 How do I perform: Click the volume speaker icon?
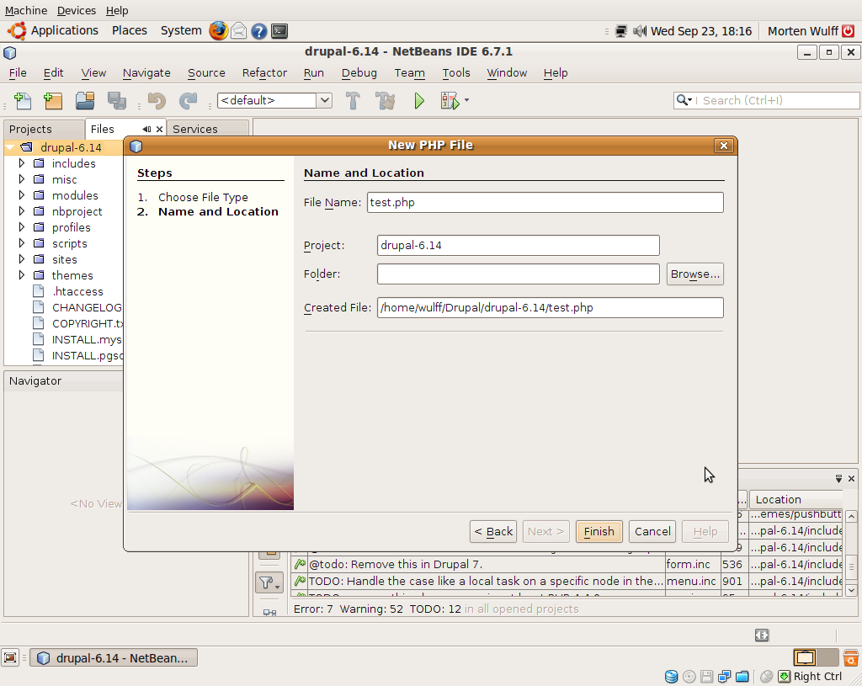tap(640, 31)
